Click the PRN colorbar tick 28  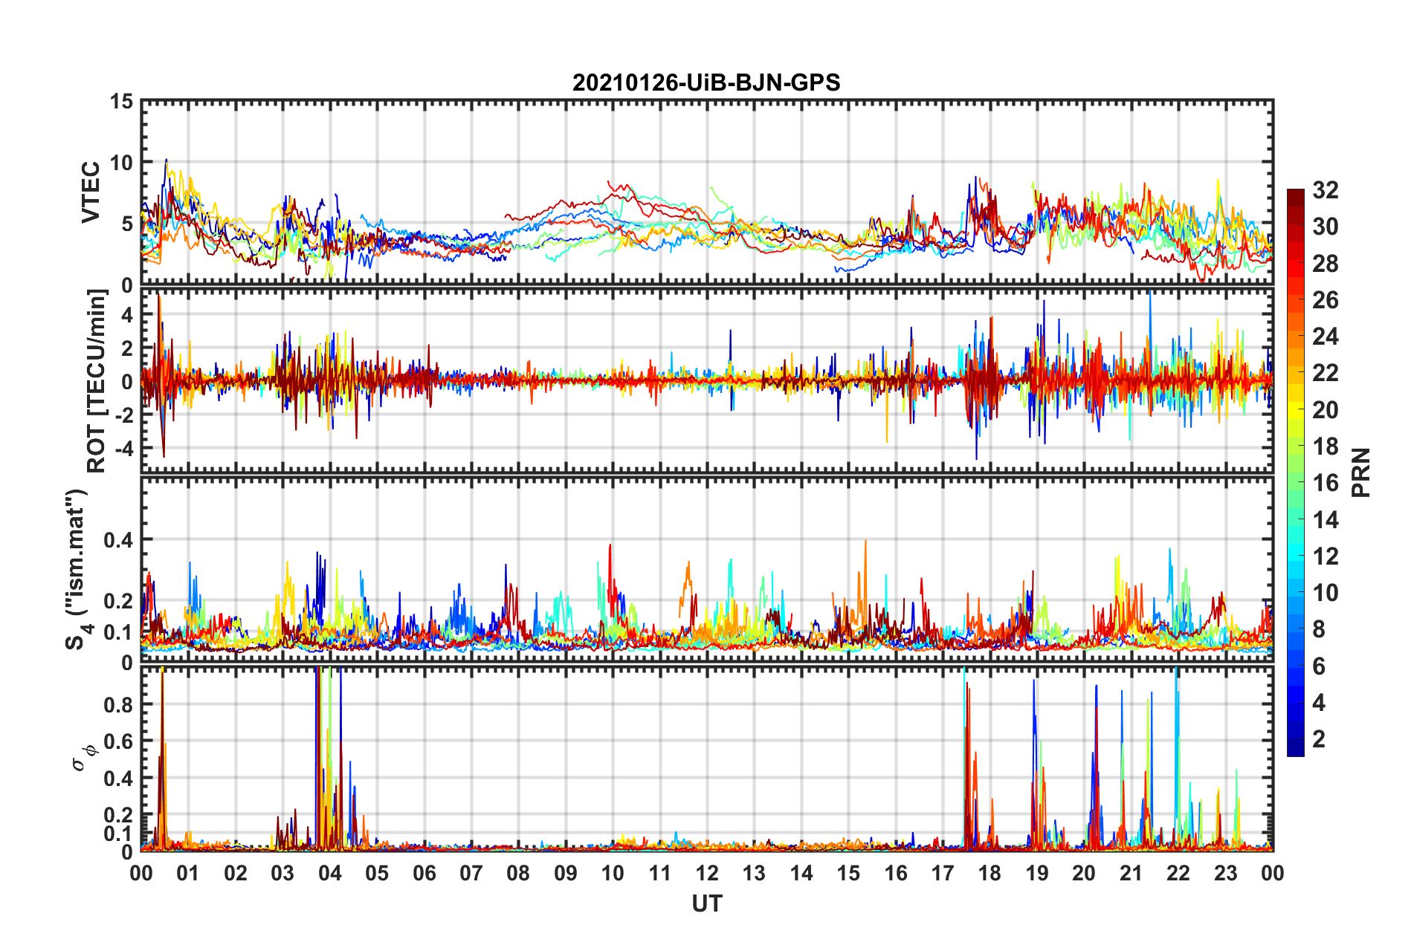point(1326,264)
